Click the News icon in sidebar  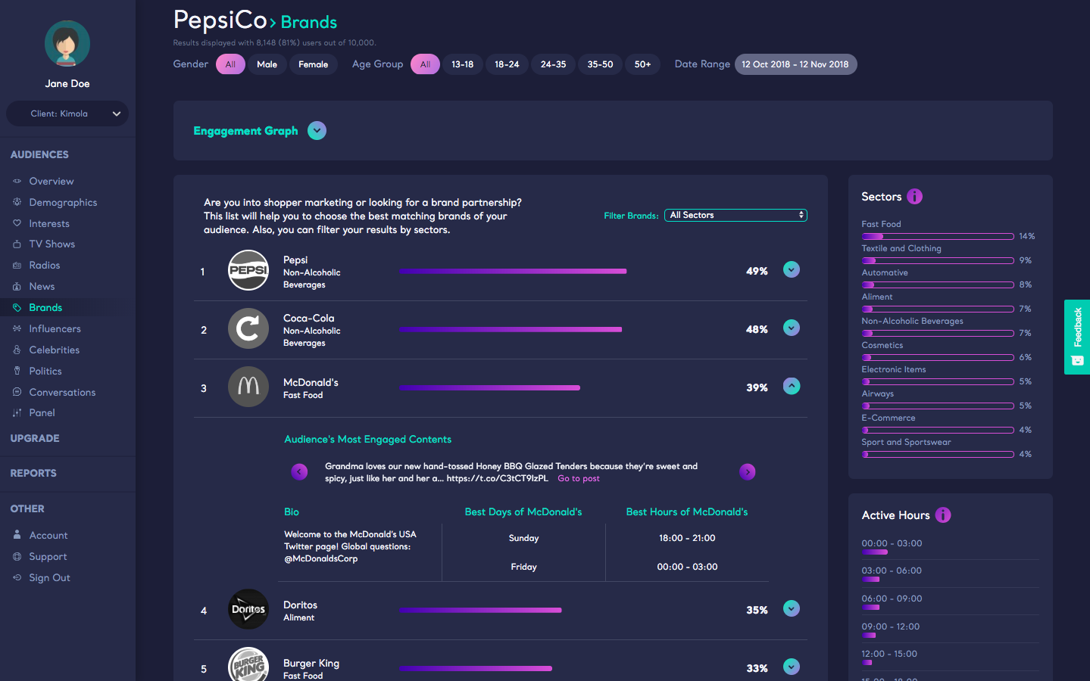click(17, 287)
